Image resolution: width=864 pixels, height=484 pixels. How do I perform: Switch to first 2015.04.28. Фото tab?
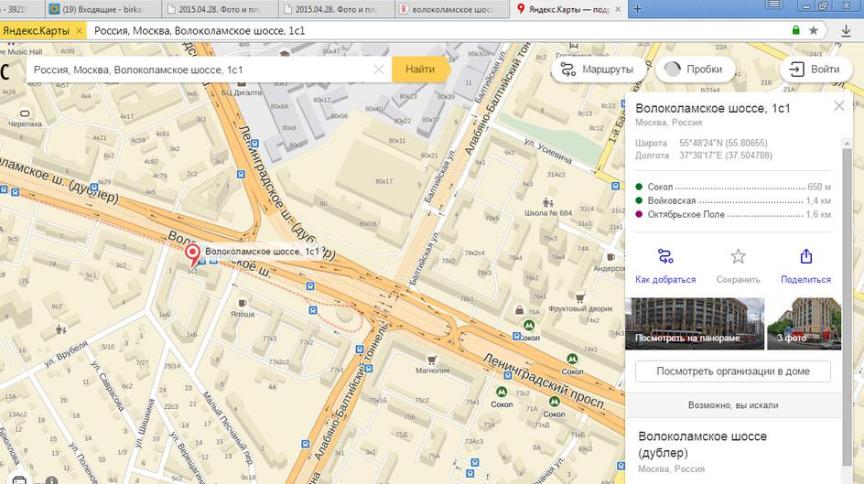pyautogui.click(x=221, y=9)
